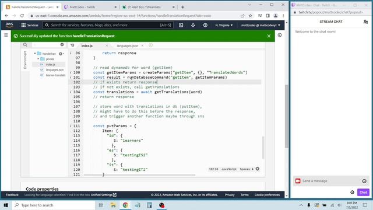Open File Explorer from the taskbar
The width and height of the screenshot is (373, 210).
pos(113,205)
